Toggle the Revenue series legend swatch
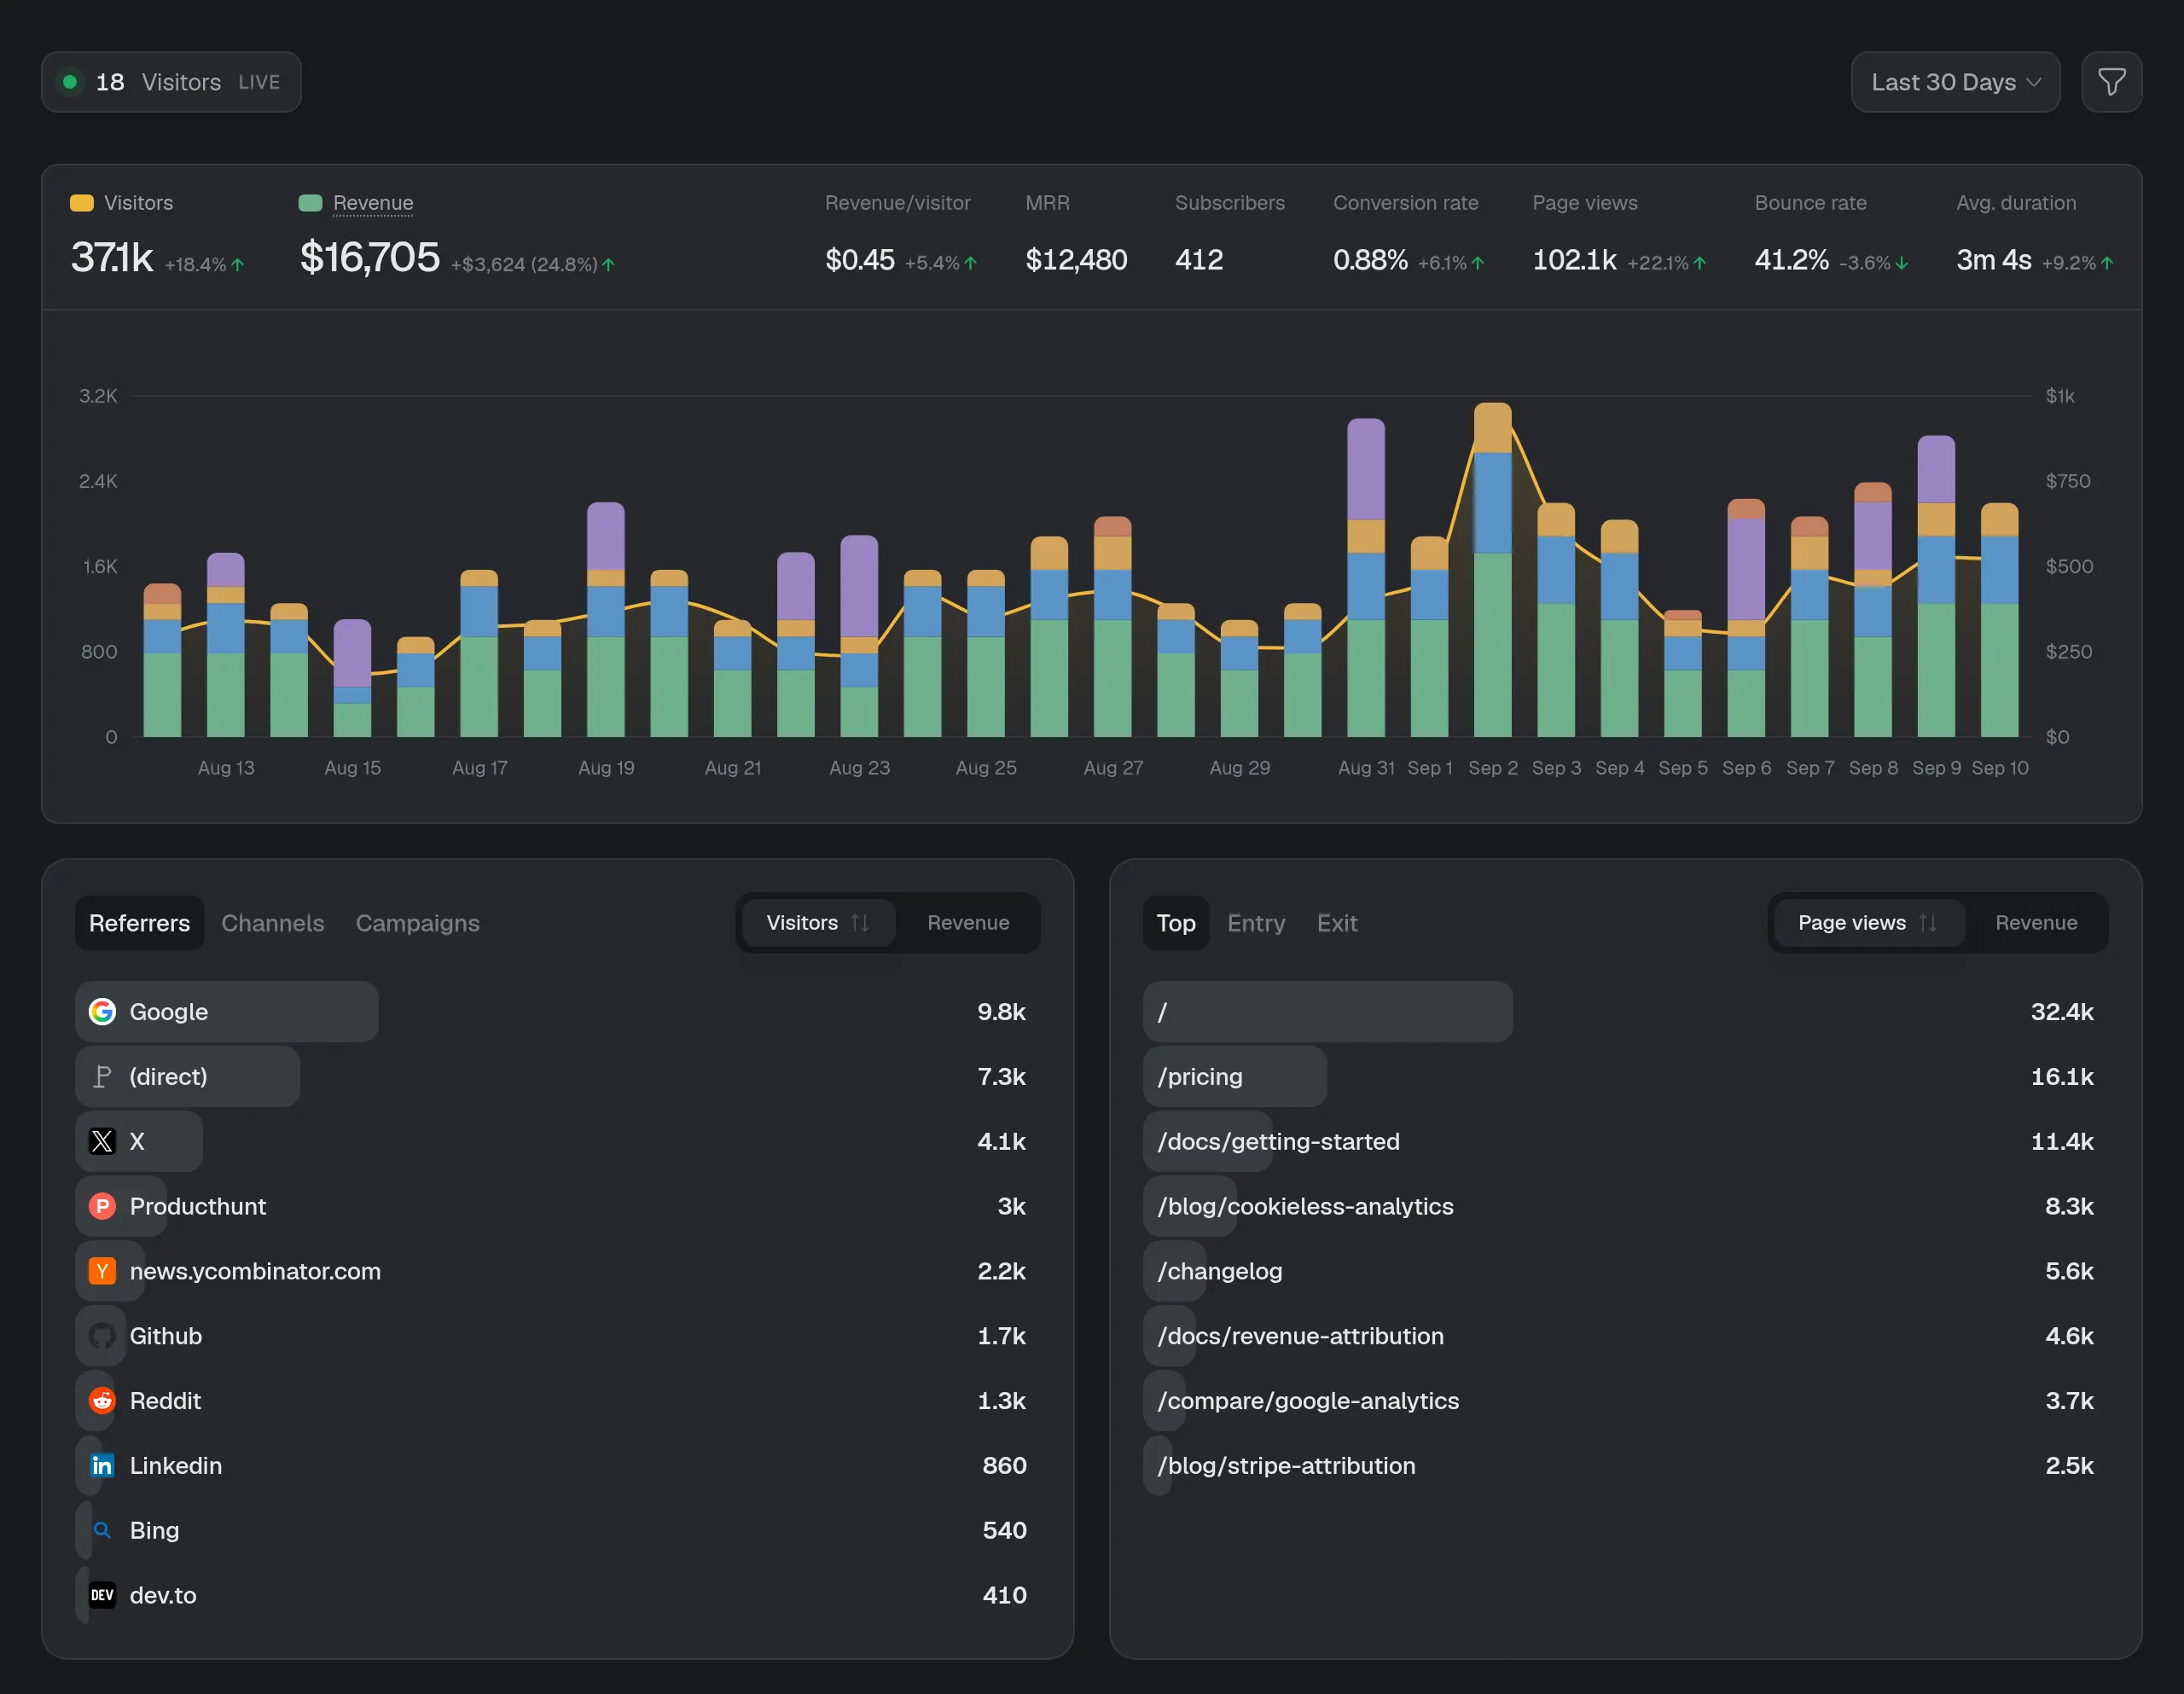 tap(310, 203)
